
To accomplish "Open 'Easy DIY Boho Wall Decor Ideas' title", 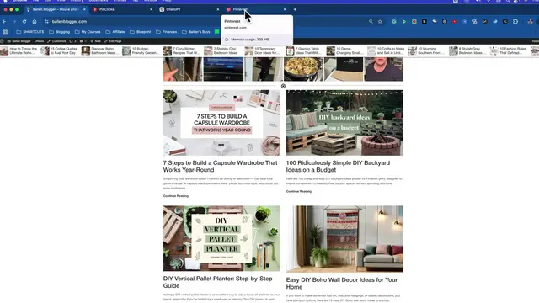I will (342, 284).
